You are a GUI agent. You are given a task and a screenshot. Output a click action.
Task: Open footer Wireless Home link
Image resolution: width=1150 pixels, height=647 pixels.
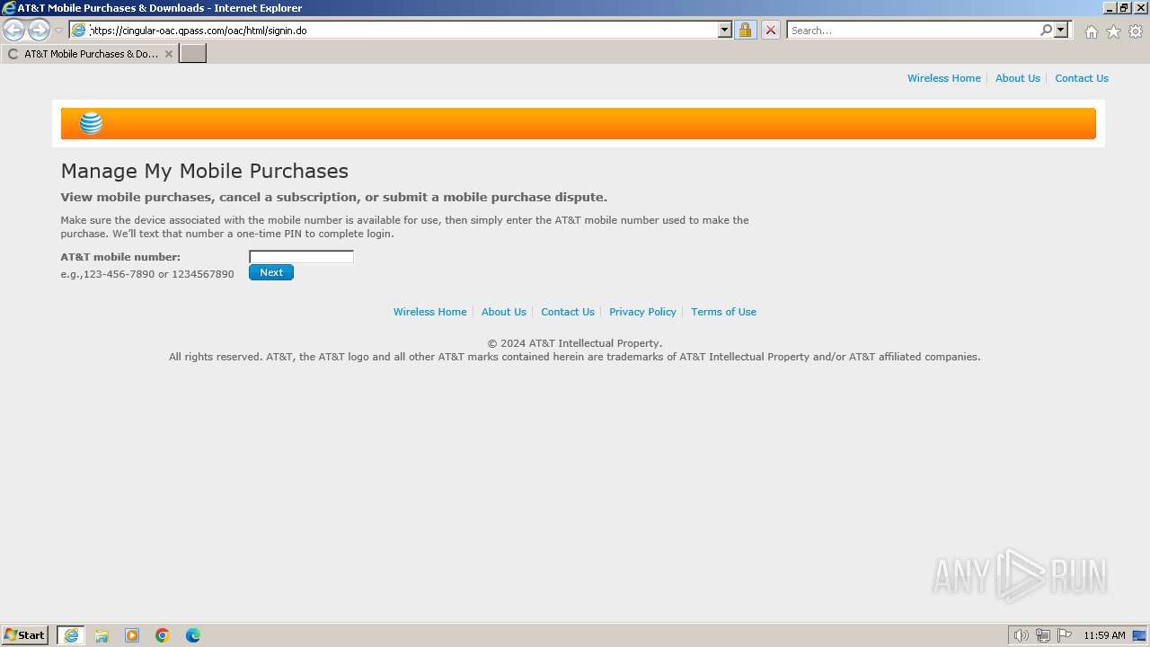point(429,312)
